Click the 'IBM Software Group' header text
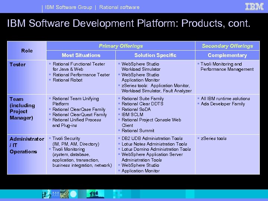 68,7
